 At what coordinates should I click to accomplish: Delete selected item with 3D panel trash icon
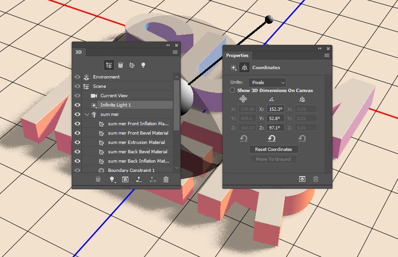pos(166,180)
